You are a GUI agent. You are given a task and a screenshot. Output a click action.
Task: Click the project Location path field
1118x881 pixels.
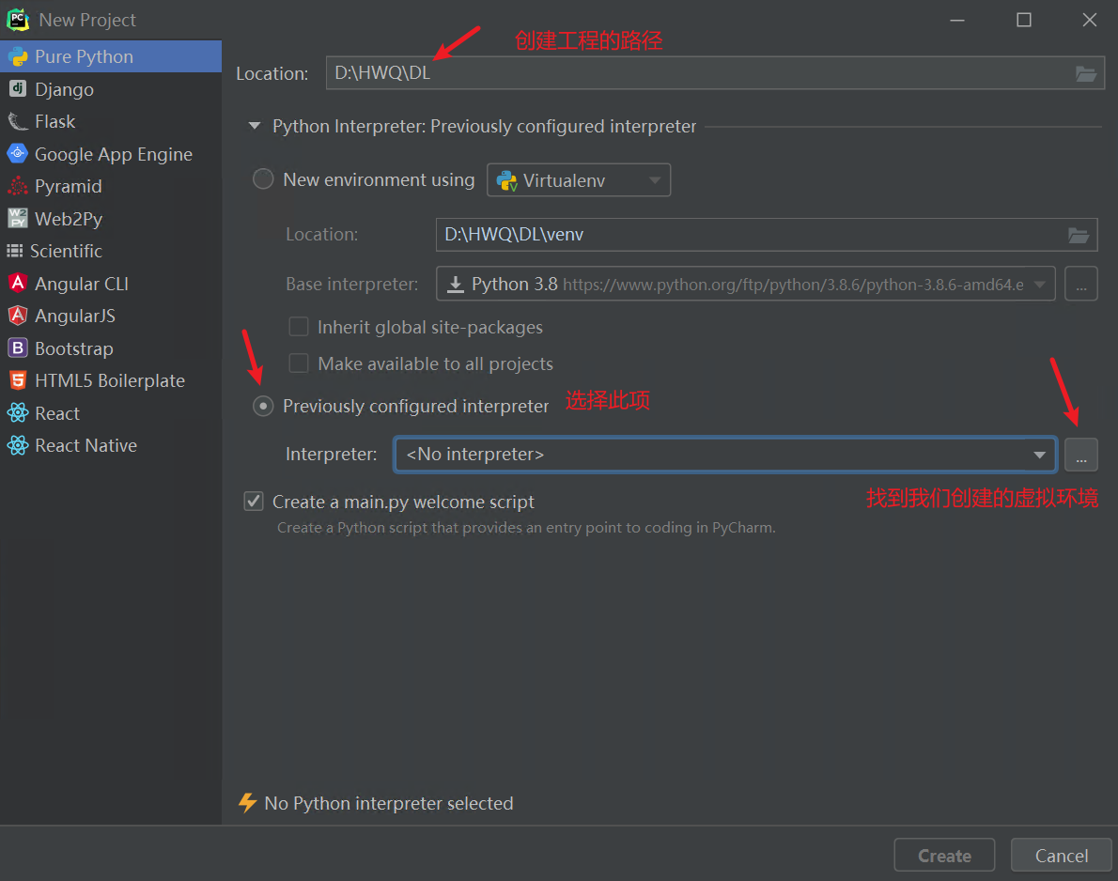(695, 73)
